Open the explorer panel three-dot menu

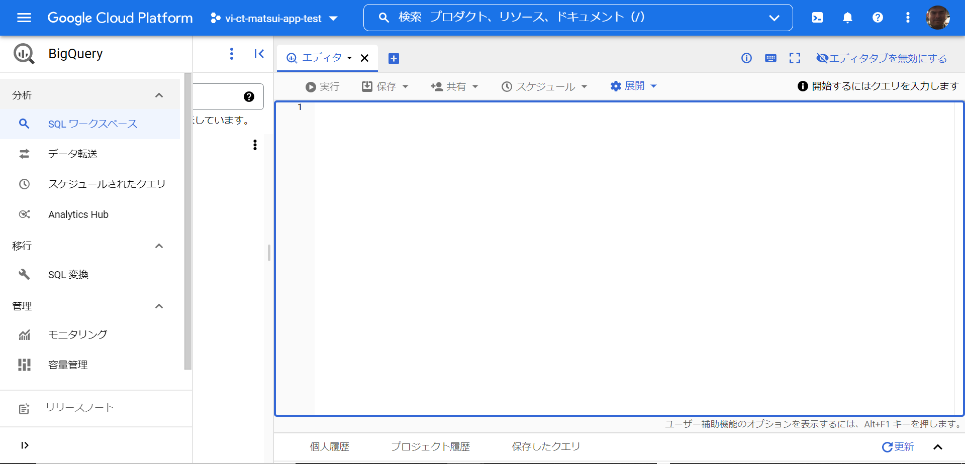(x=231, y=54)
